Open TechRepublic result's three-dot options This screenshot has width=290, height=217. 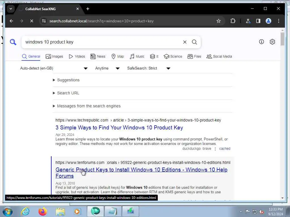(215, 149)
